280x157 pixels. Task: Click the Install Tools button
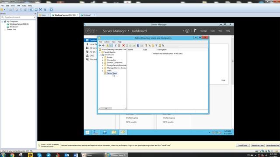[x=243, y=145]
